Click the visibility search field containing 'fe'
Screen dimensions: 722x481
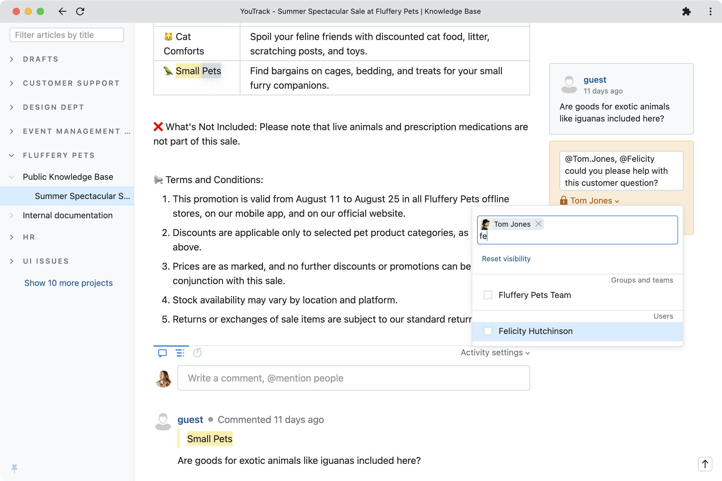[x=577, y=230]
